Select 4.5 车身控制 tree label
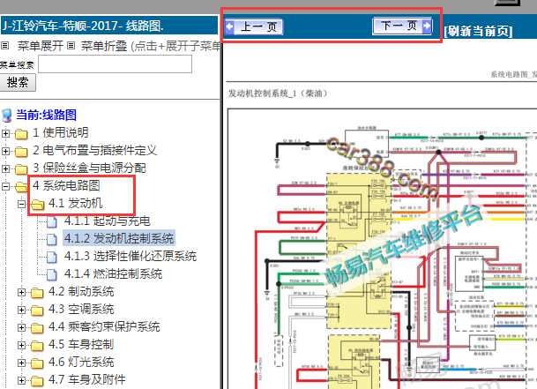The width and height of the screenshot is (537, 389). pos(81,344)
